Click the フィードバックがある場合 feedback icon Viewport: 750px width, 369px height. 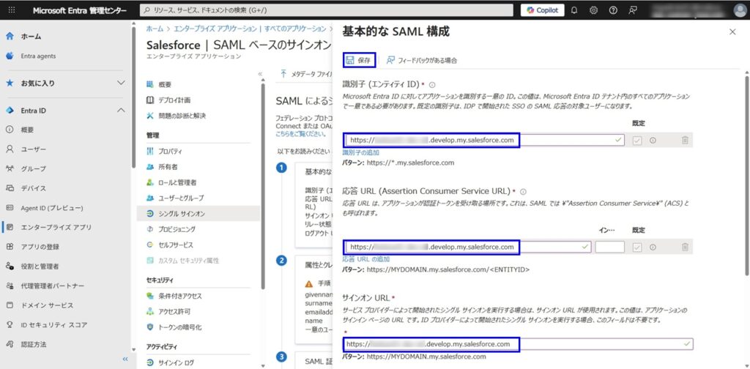point(391,60)
